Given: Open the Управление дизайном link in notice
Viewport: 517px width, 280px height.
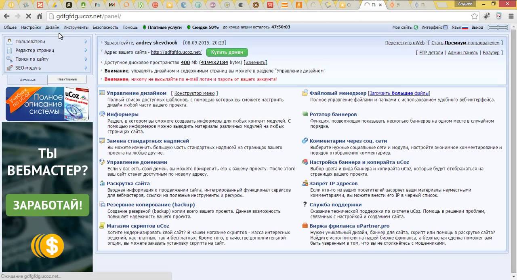Looking at the screenshot, I should pyautogui.click(x=300, y=71).
